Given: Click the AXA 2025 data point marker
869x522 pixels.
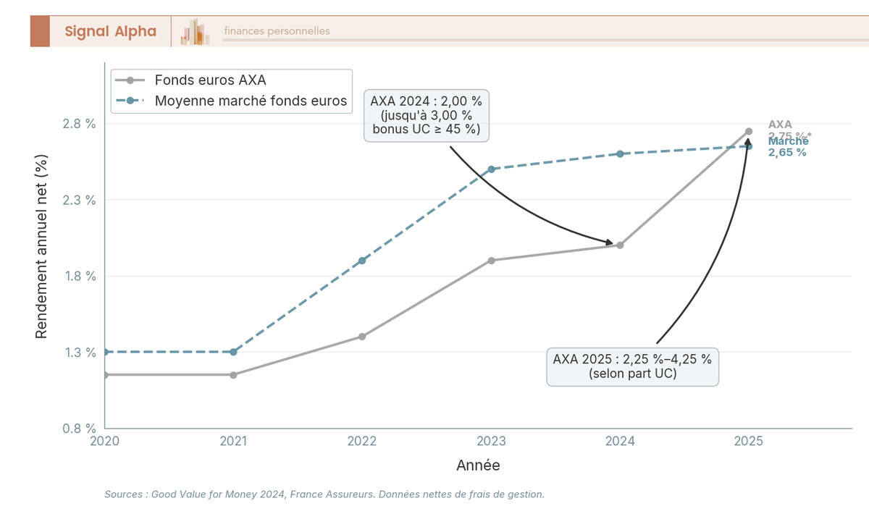Looking at the screenshot, I should click(749, 131).
